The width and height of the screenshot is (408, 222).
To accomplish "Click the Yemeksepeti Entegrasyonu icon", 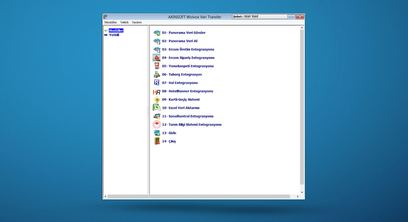I will [x=156, y=66].
